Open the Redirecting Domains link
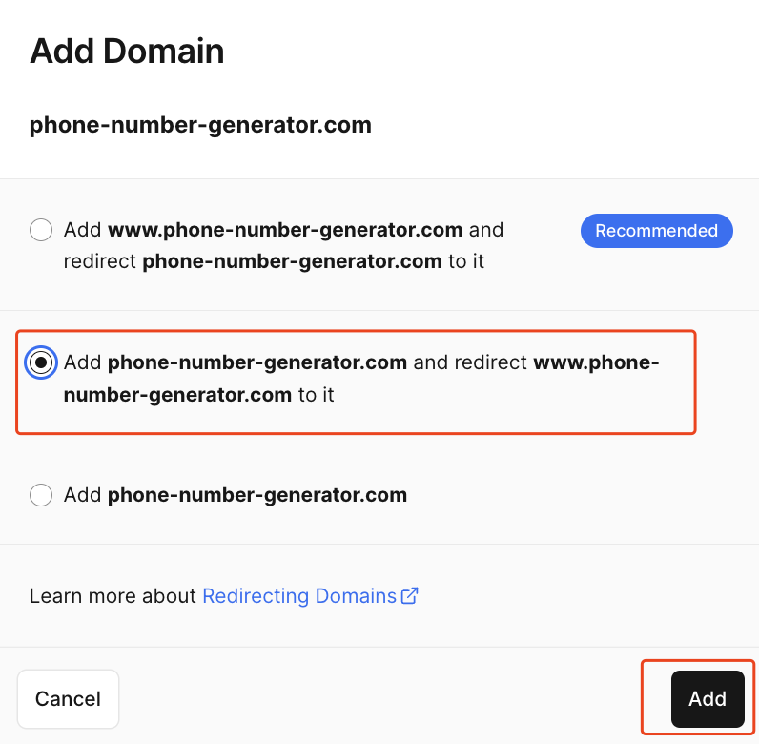Screen dimensions: 759x744 click(298, 596)
